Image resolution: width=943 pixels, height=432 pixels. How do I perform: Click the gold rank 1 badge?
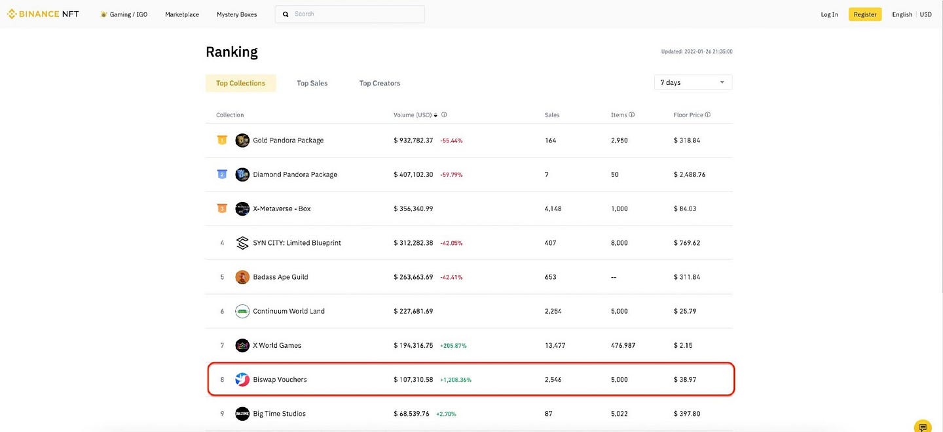point(222,140)
